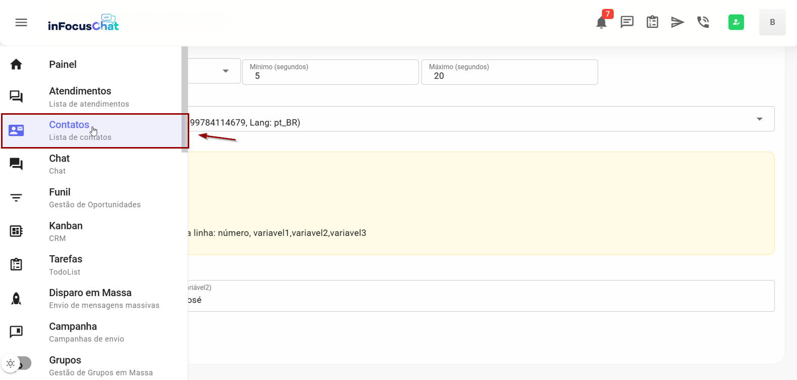Select Funil Gestão de Oportunidades
The image size is (797, 380).
tap(95, 198)
